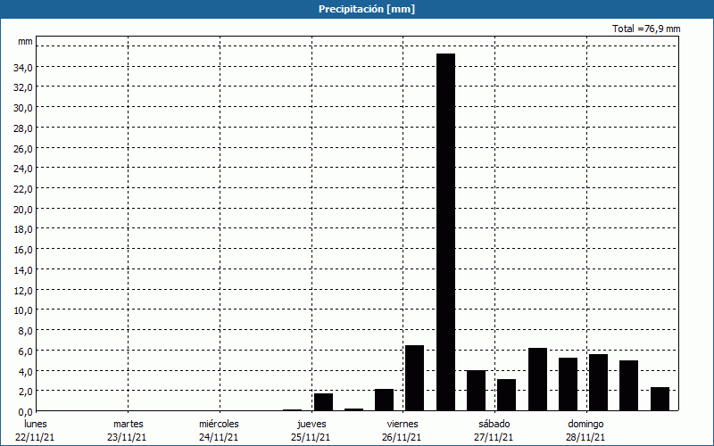Select the 26/11/21 date label
This screenshot has height=446, width=714.
(x=402, y=437)
